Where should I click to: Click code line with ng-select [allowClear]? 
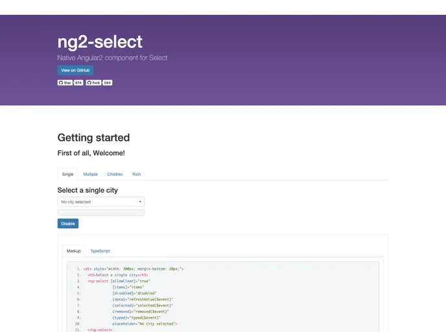click(x=119, y=281)
